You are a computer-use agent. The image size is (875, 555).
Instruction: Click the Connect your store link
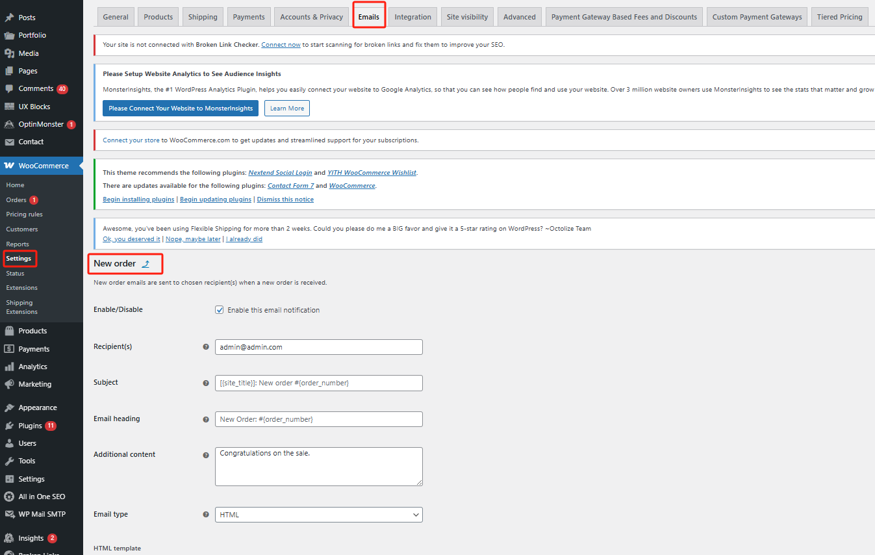[131, 140]
